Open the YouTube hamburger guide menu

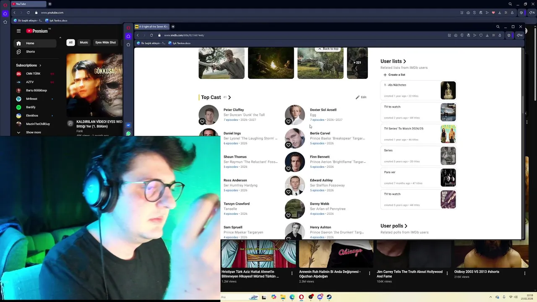click(x=18, y=31)
